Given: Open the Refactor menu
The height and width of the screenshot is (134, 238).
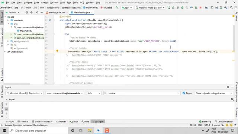Looking at the screenshot, I should pyautogui.click(x=54, y=3).
